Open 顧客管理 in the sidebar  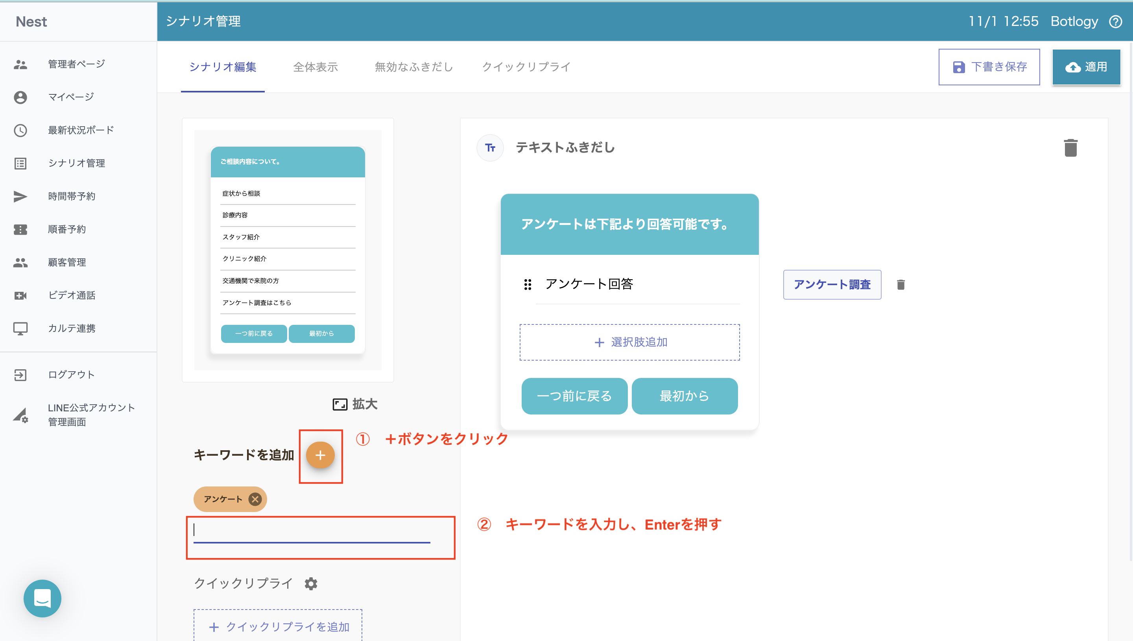point(67,262)
